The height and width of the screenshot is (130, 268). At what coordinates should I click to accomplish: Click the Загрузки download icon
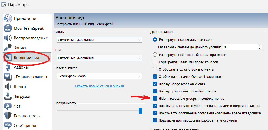pyautogui.click(x=8, y=96)
